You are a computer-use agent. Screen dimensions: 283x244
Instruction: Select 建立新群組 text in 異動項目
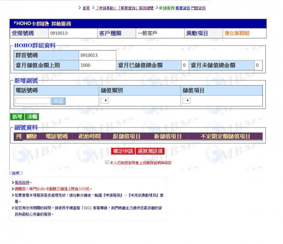tap(237, 33)
